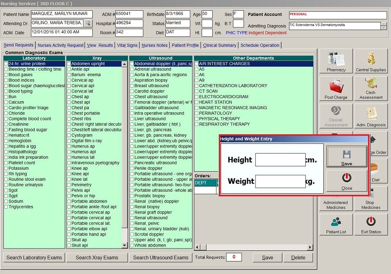Tick the Chest pa xray checkbox
The height and width of the screenshot is (274, 391).
[x=69, y=108]
